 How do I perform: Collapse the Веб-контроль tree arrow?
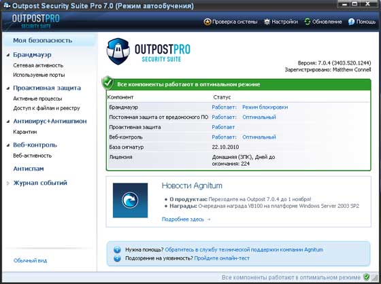pos(8,145)
